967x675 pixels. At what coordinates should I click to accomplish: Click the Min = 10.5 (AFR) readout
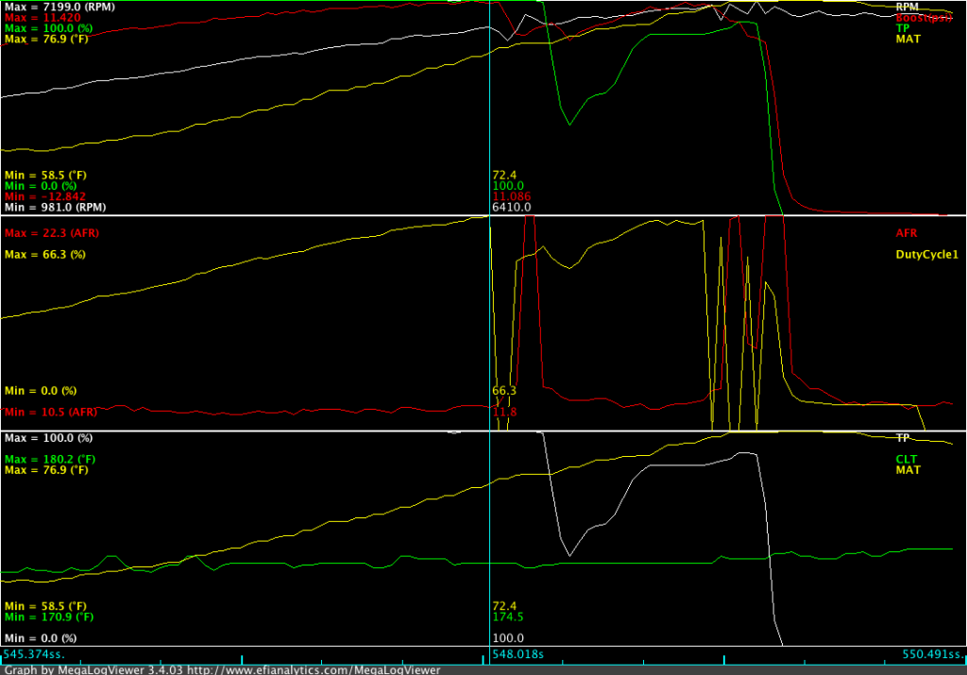tap(51, 412)
